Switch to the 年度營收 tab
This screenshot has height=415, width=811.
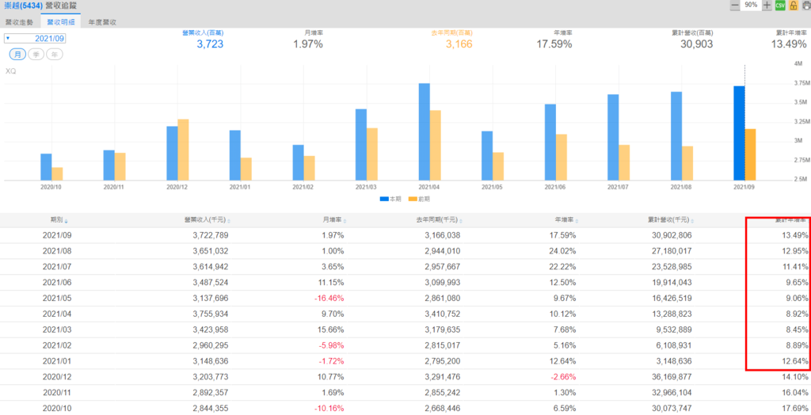(102, 22)
